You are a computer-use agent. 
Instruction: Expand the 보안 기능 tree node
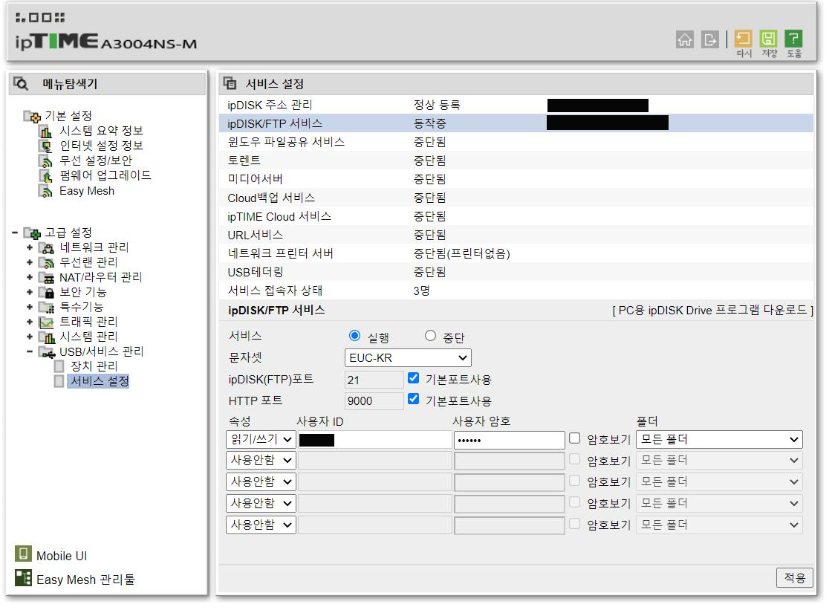pyautogui.click(x=30, y=292)
